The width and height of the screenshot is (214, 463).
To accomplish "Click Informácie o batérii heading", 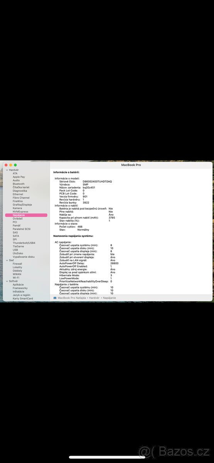I will coord(66,172).
